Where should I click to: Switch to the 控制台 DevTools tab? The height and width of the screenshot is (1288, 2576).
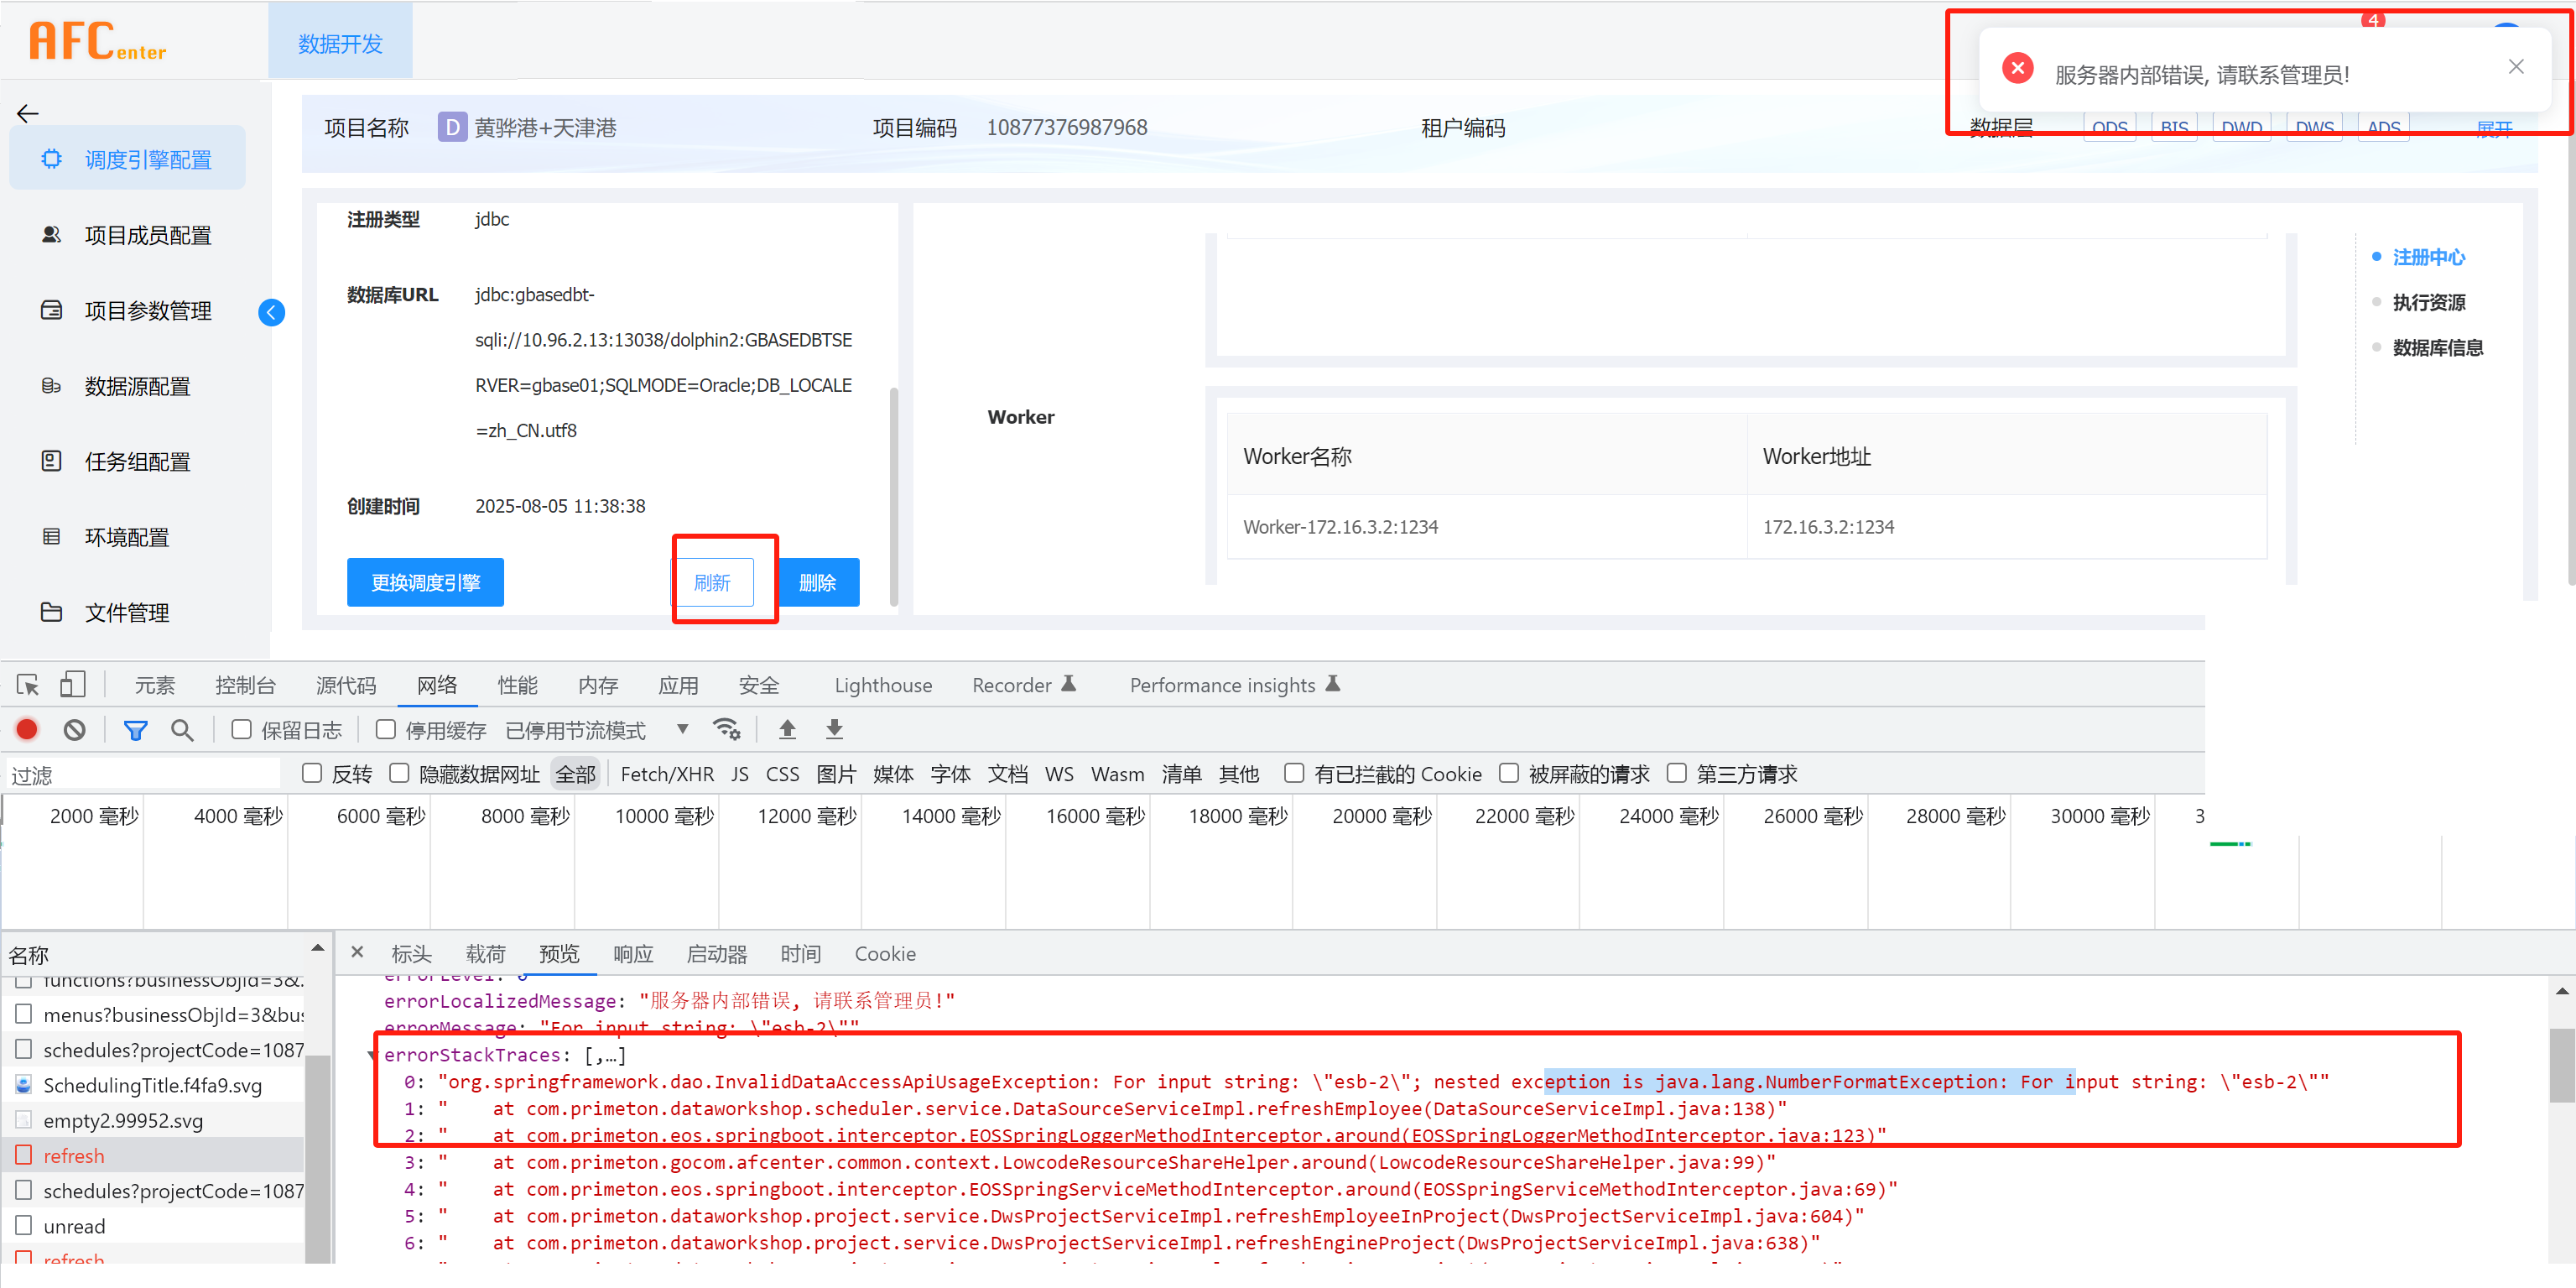click(x=245, y=685)
